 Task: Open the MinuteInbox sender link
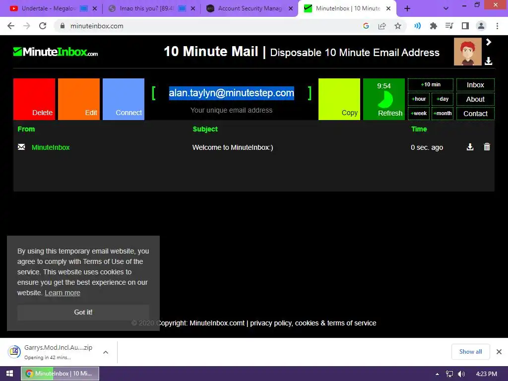tap(51, 147)
